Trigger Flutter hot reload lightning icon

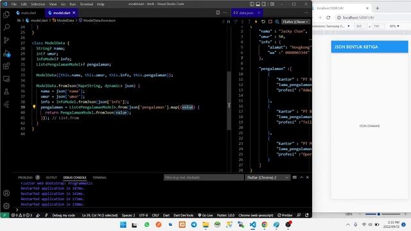[256, 22]
